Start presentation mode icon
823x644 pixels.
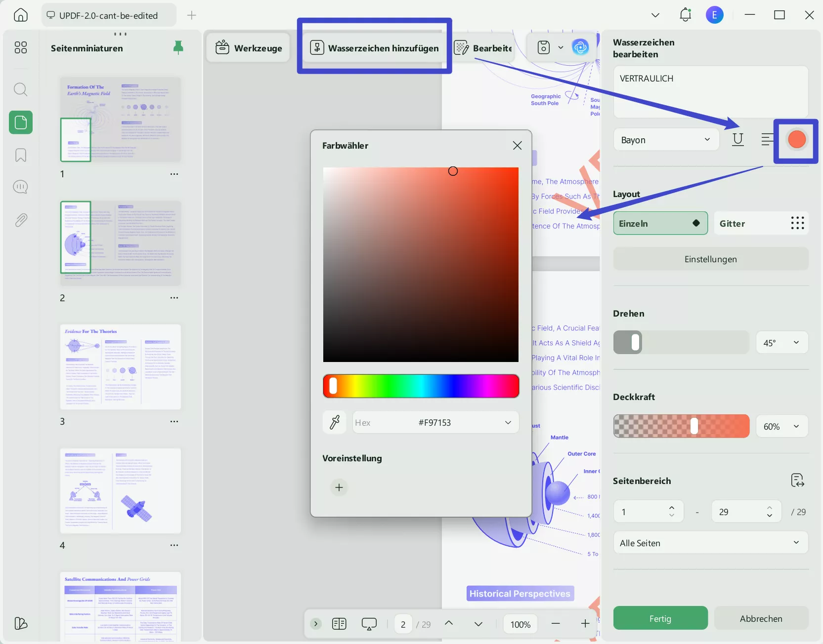(x=369, y=624)
